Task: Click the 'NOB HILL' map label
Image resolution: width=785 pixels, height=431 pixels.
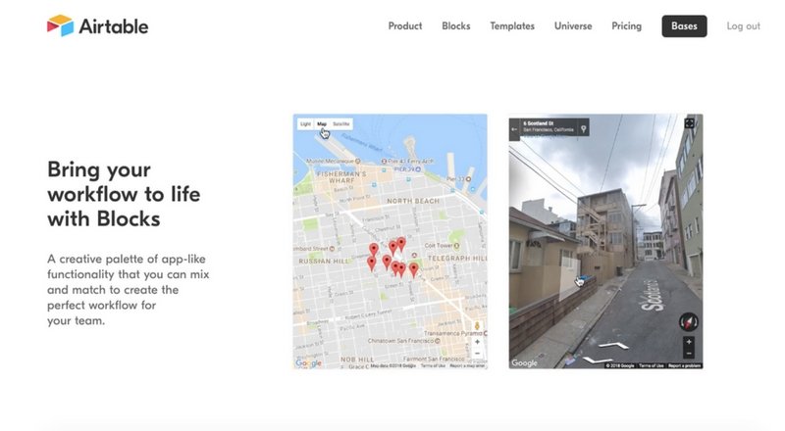Action: tap(357, 359)
